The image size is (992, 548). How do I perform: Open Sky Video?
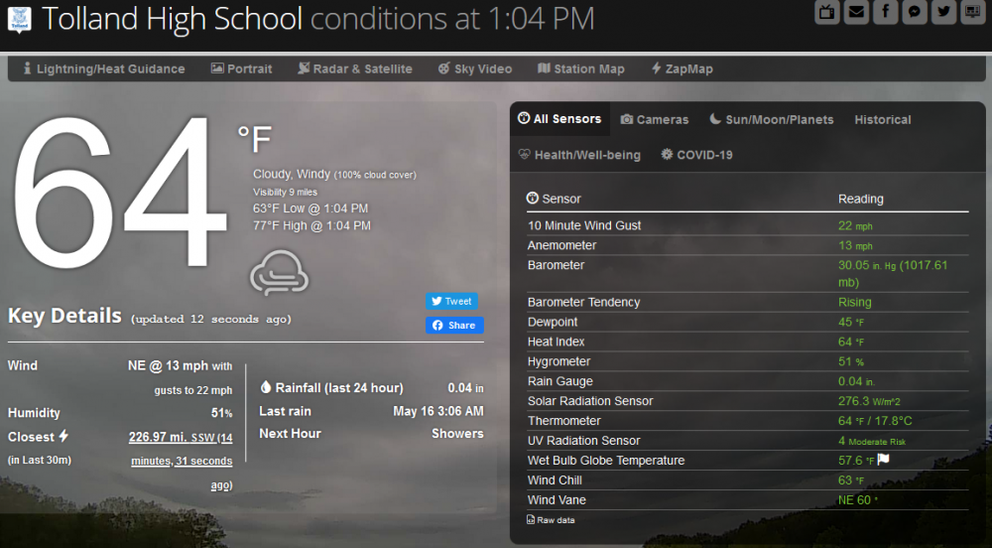(475, 68)
